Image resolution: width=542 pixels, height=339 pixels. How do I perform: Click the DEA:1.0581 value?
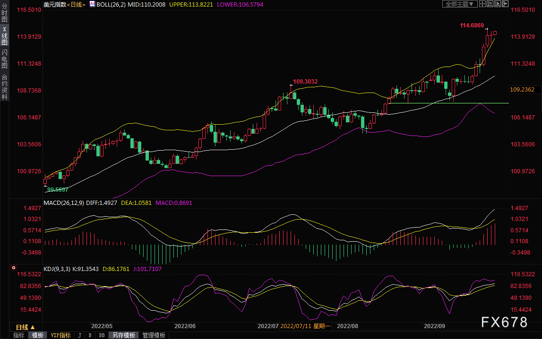coord(136,203)
